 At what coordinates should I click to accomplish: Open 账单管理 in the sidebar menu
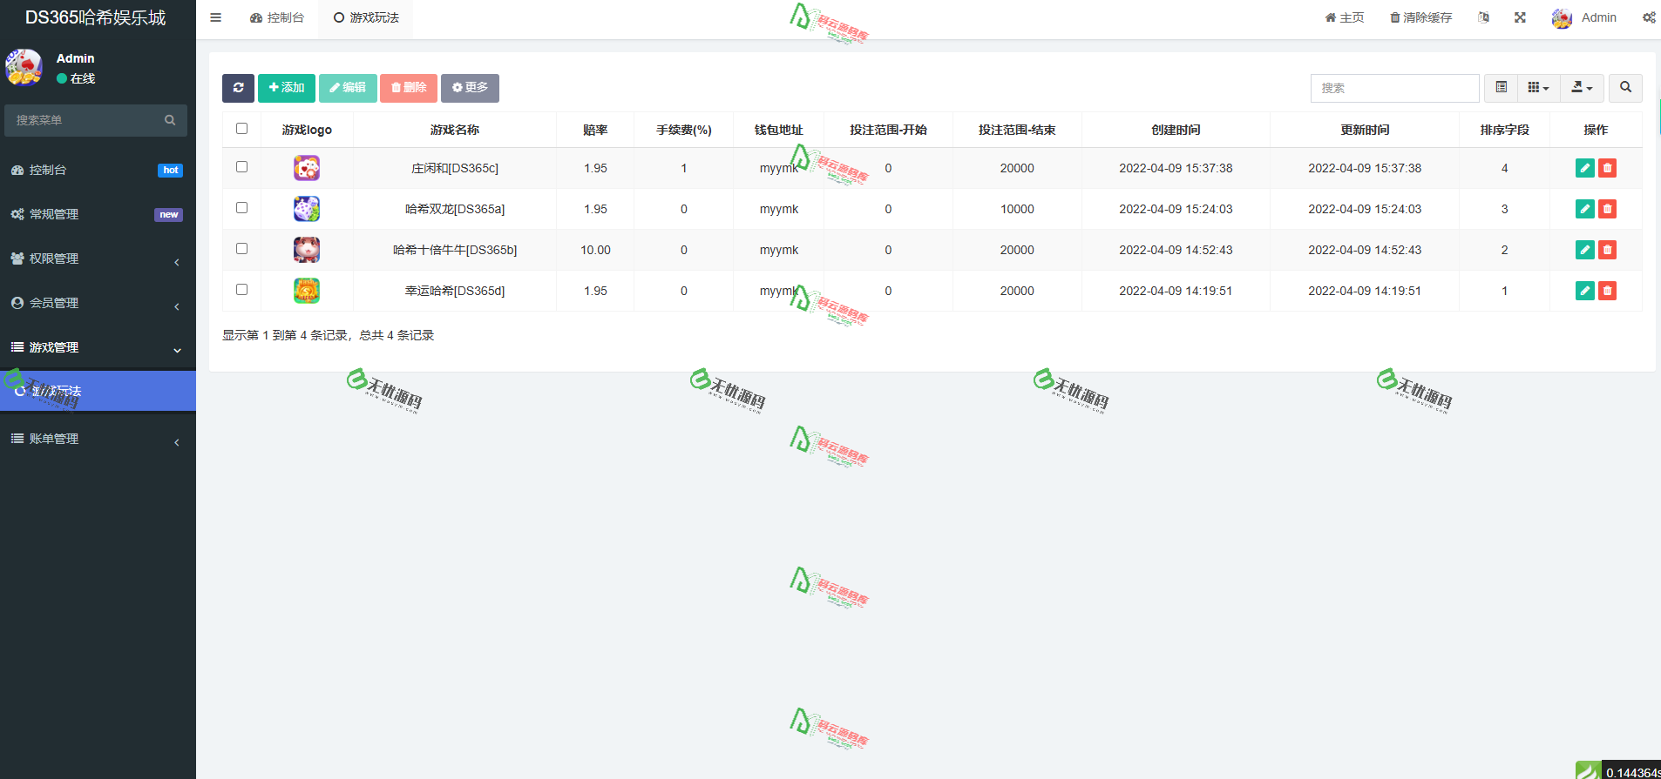tap(96, 439)
